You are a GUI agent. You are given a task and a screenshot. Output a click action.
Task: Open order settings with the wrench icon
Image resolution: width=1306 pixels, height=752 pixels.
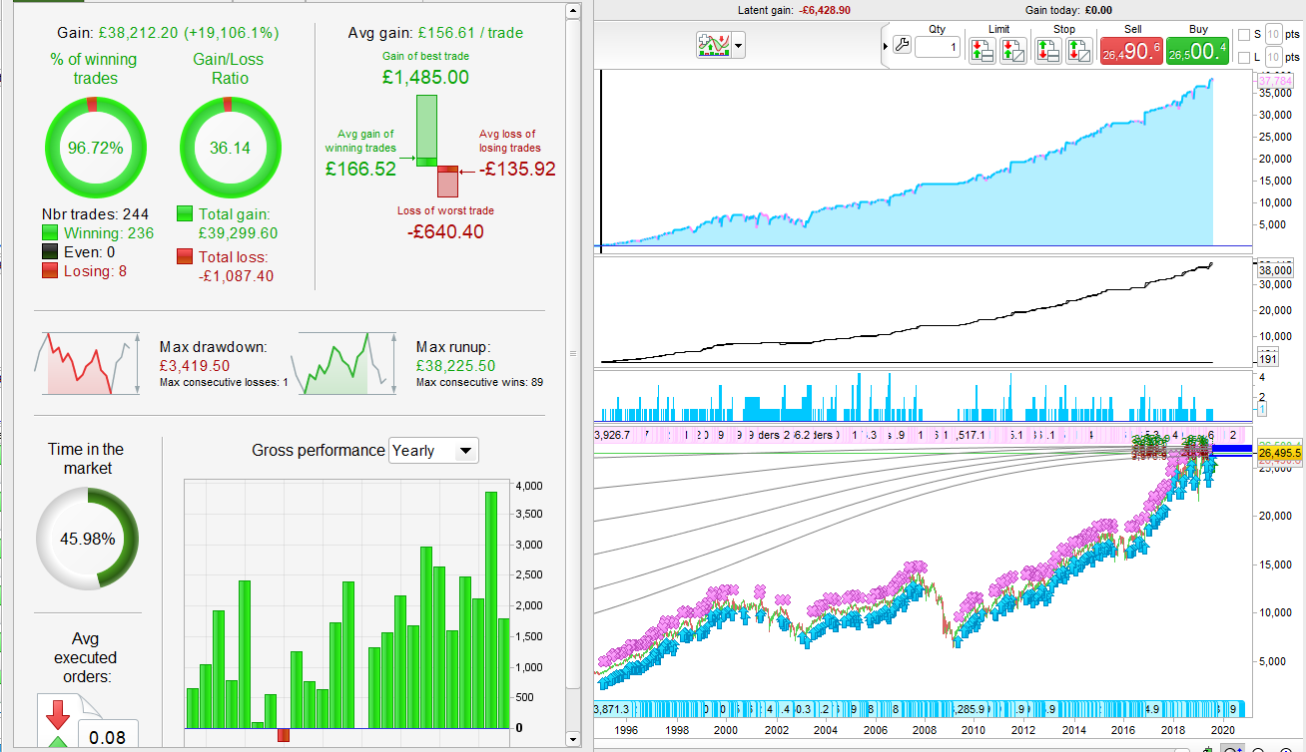coord(902,45)
